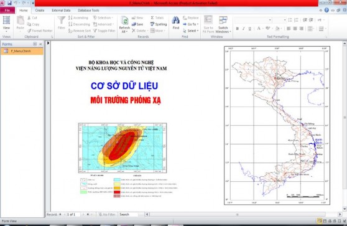Image resolution: width=347 pixels, height=226 pixels.
Task: Open font size combo box
Action: (279, 20)
